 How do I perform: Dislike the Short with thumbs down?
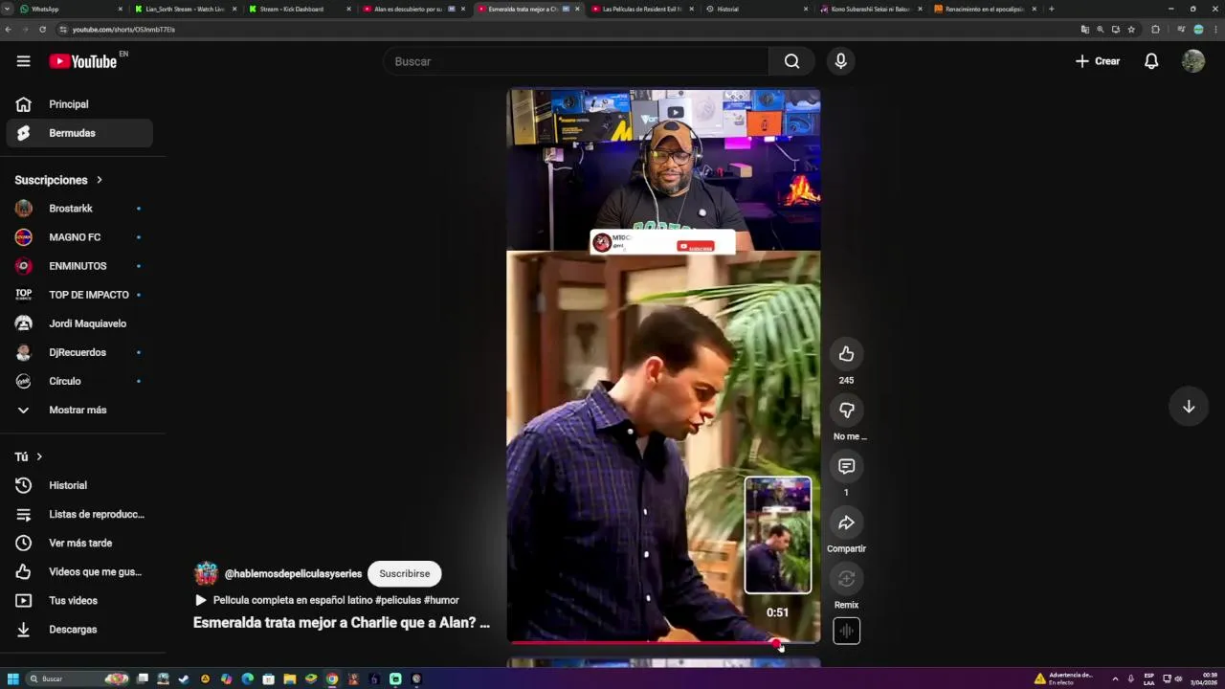pyautogui.click(x=846, y=410)
